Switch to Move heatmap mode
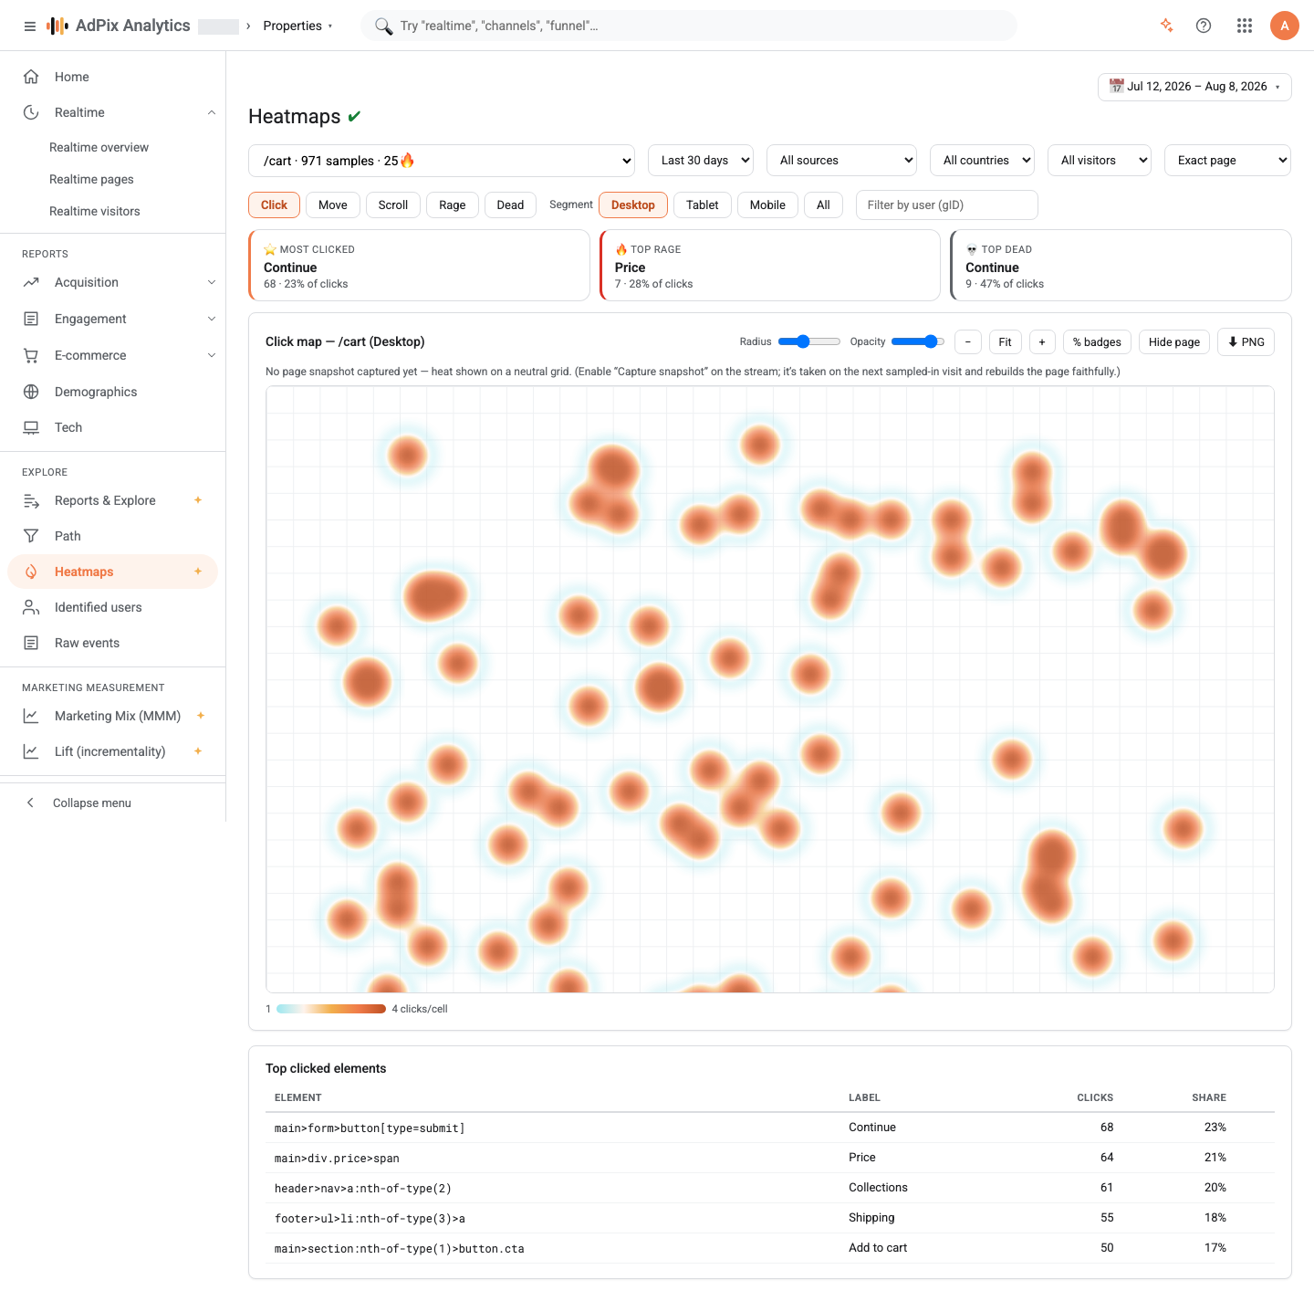The height and width of the screenshot is (1301, 1314). click(333, 205)
